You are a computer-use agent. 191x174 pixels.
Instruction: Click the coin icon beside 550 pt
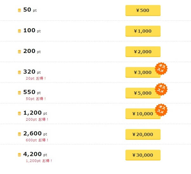point(19,93)
